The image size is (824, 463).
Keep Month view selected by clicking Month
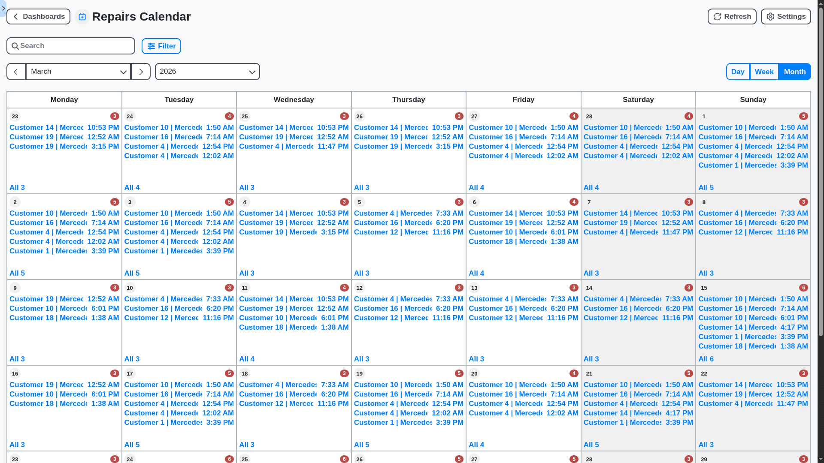click(794, 72)
